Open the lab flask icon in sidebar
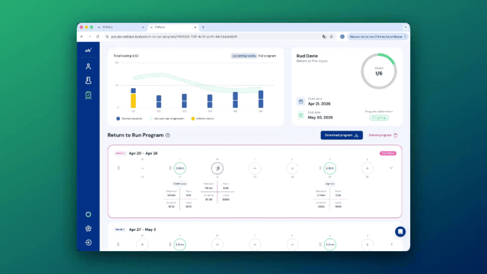487x274 pixels. pyautogui.click(x=88, y=81)
